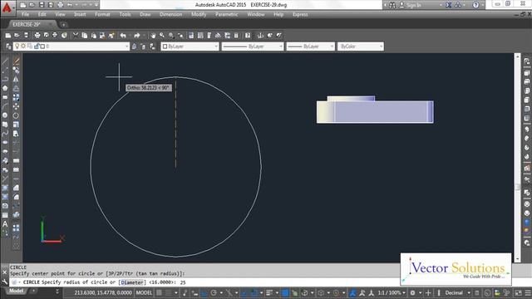Open Layer Properties Manager icon
This screenshot has width=532, height=299.
(8, 47)
